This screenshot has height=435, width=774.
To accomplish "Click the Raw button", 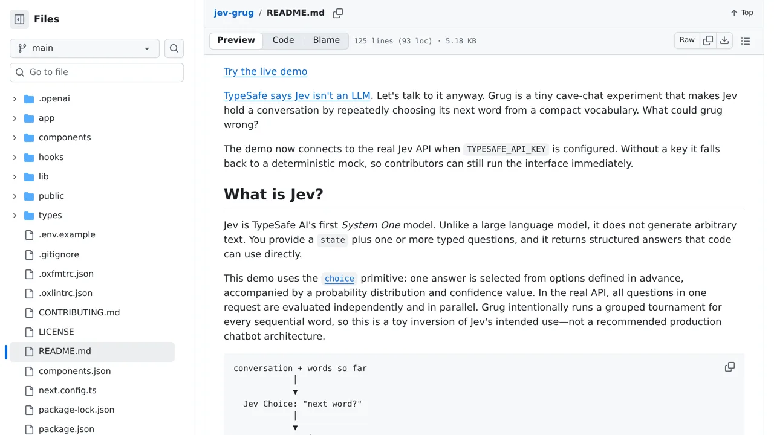I will (687, 40).
